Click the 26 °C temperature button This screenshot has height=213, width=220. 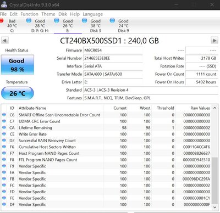pos(18,93)
